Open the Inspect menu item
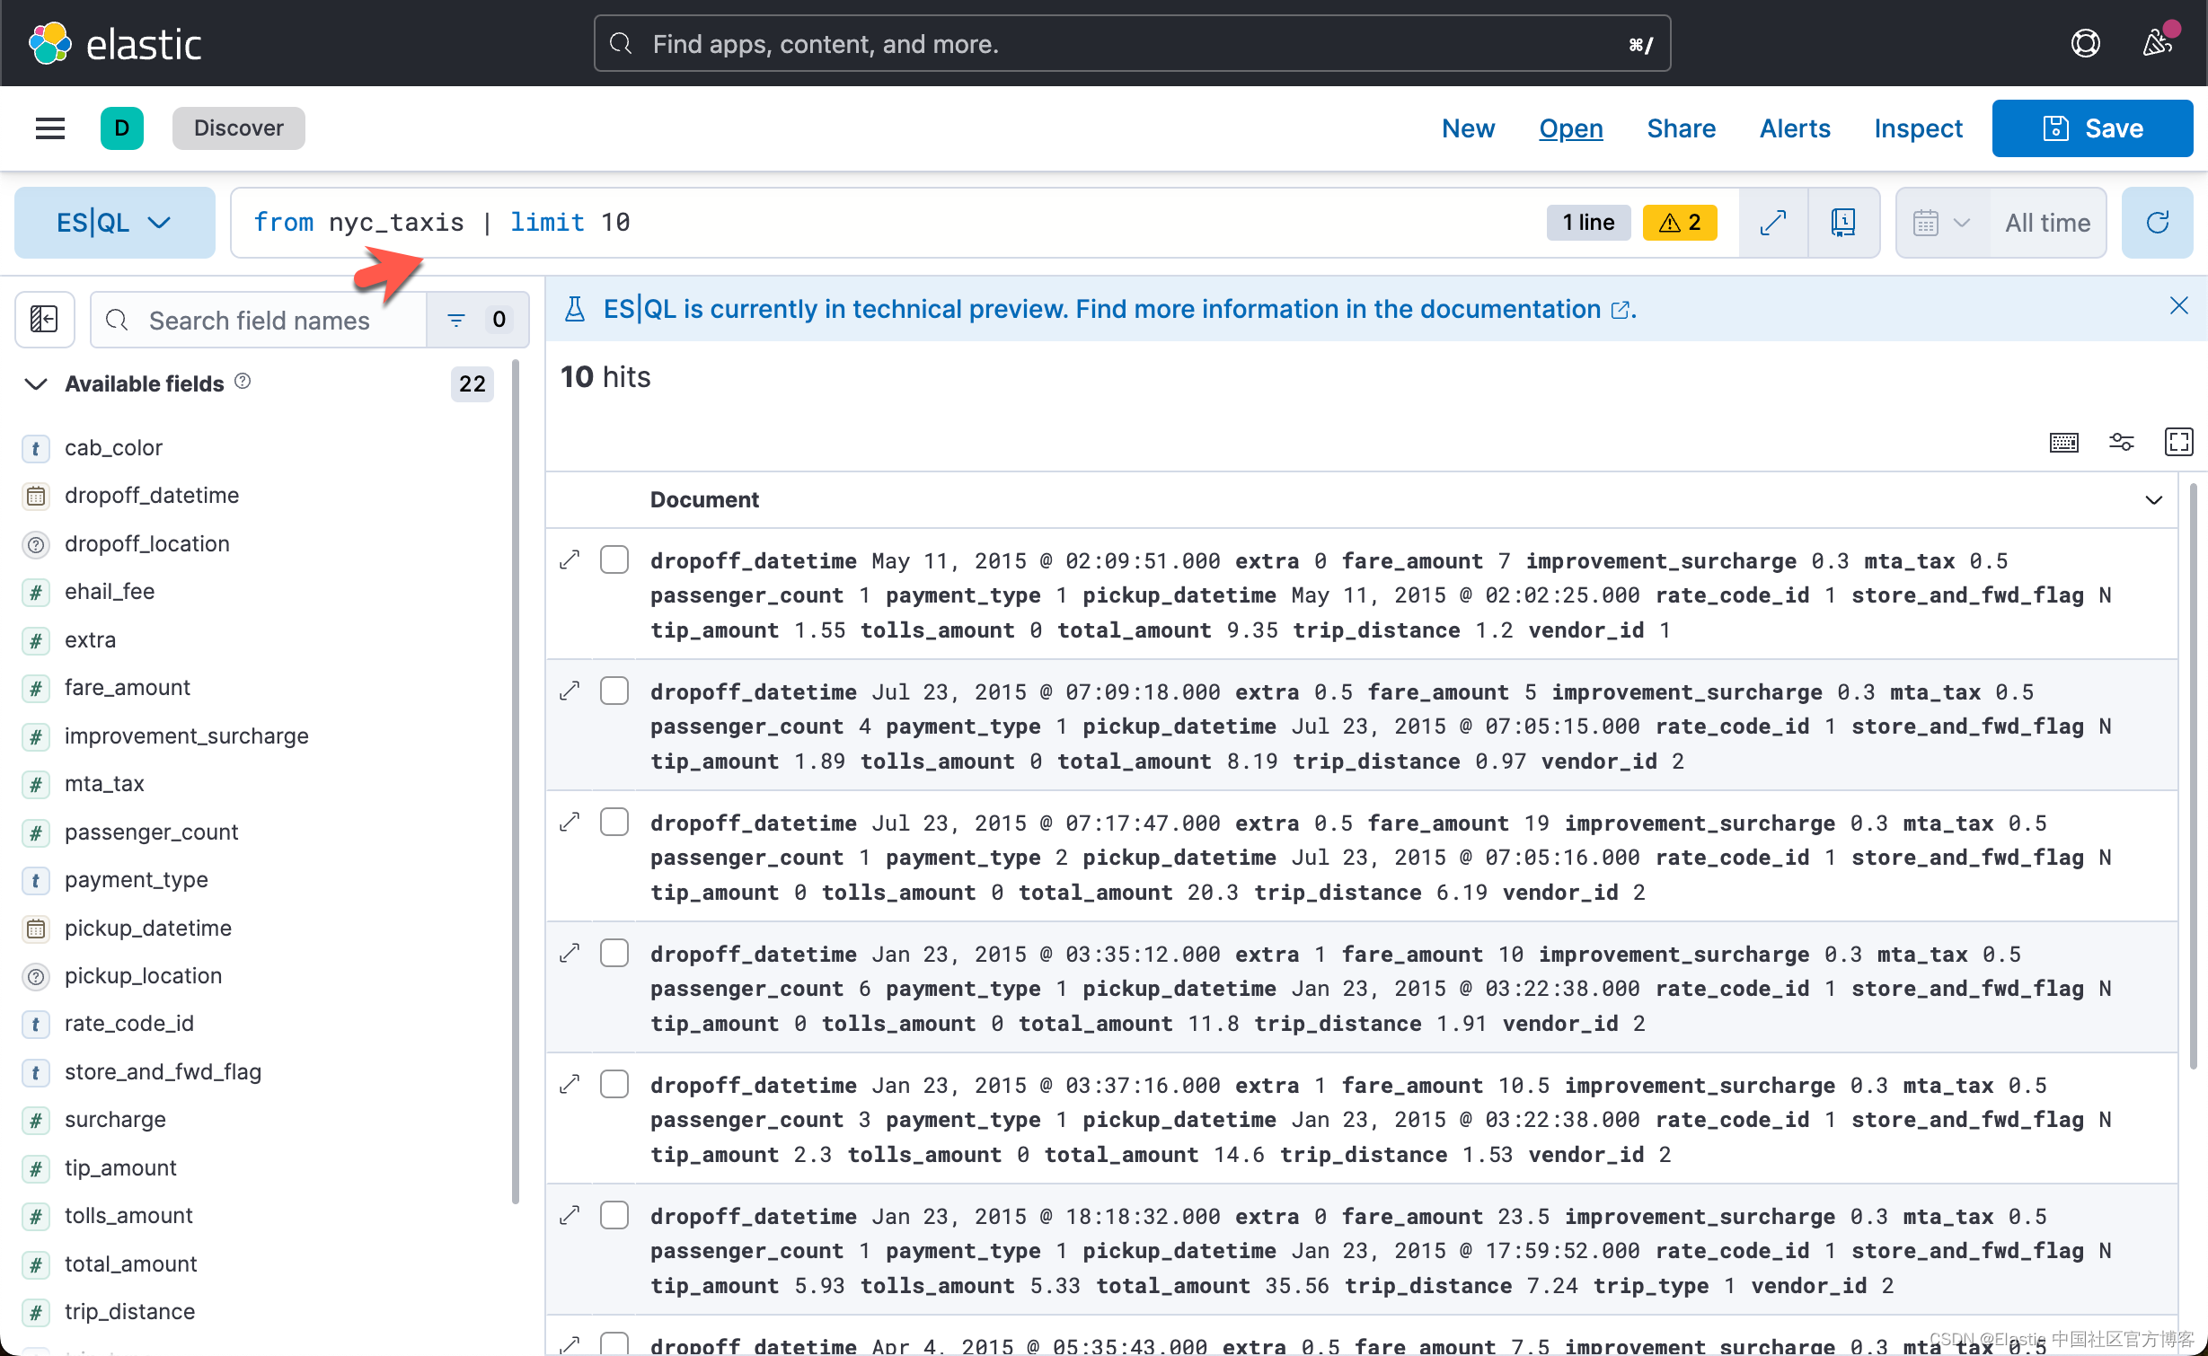Screen dimensions: 2208x1356 click(x=1918, y=128)
